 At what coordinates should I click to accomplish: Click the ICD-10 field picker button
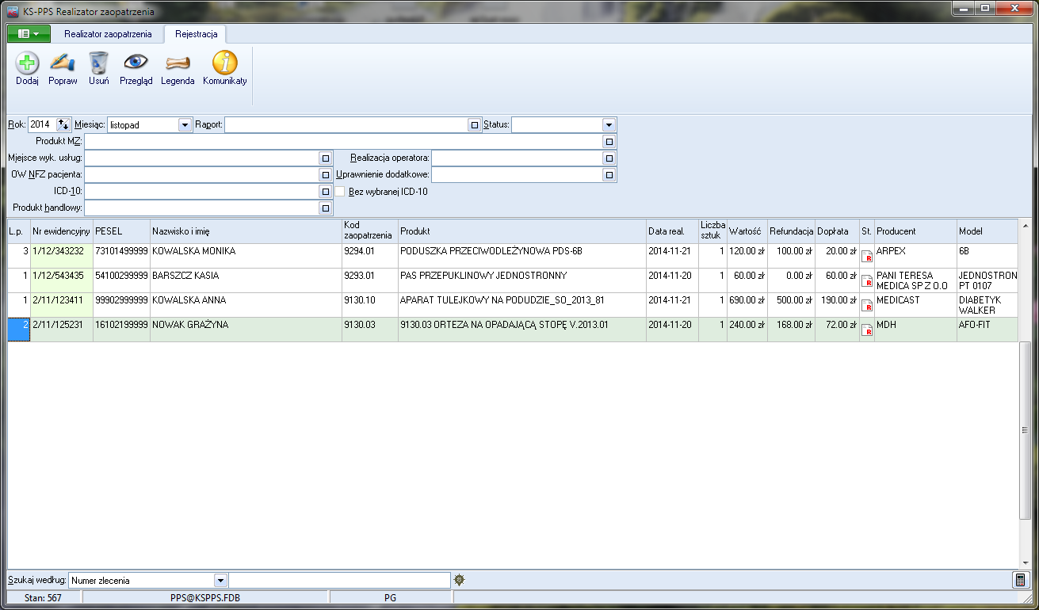[x=325, y=192]
